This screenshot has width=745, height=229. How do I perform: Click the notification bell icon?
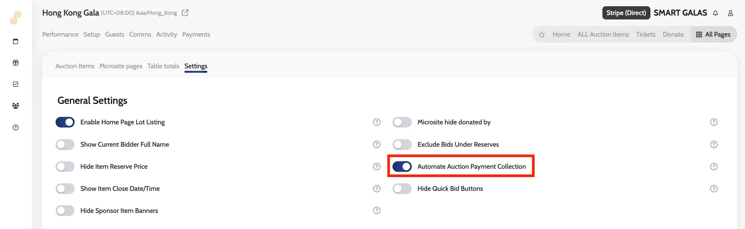click(x=715, y=13)
